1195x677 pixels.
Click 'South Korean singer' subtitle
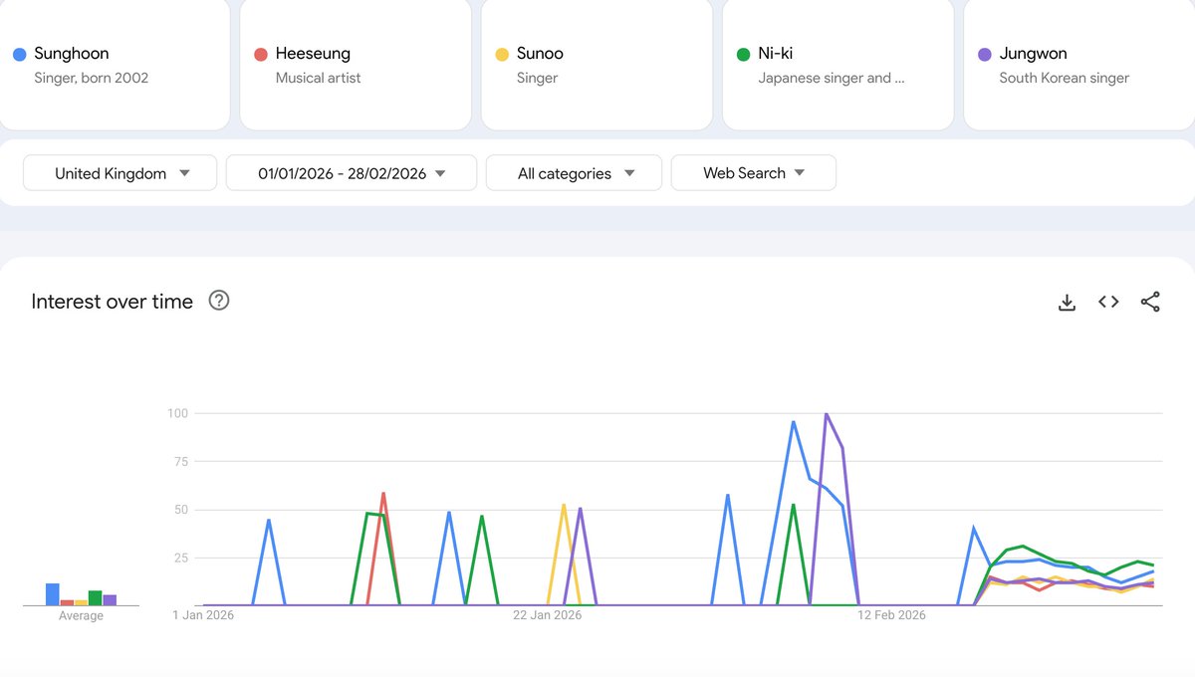[x=1065, y=78]
